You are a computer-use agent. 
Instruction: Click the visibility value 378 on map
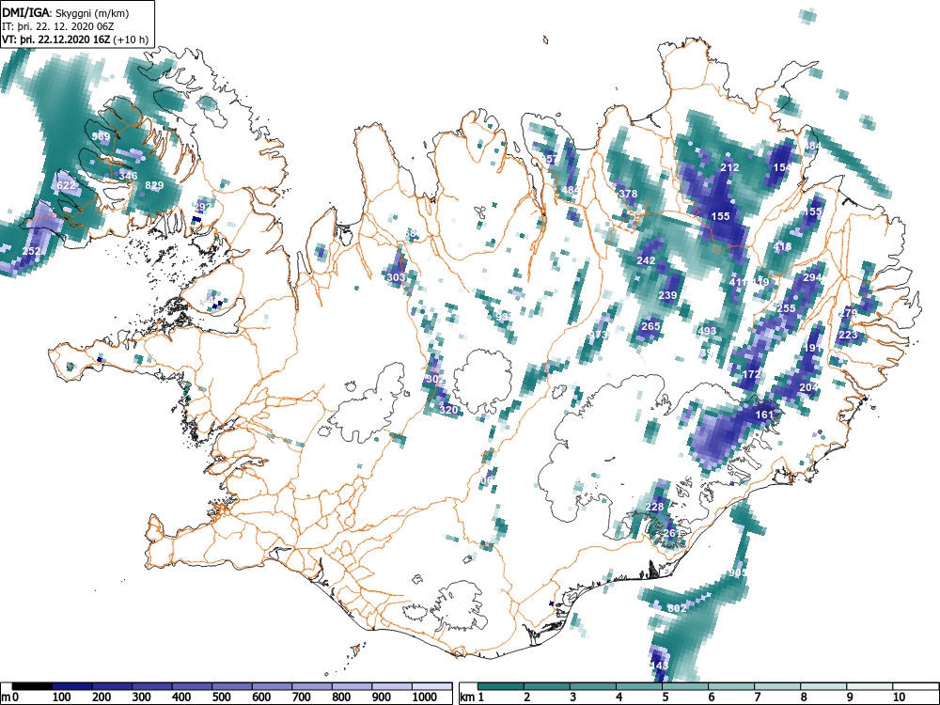628,194
